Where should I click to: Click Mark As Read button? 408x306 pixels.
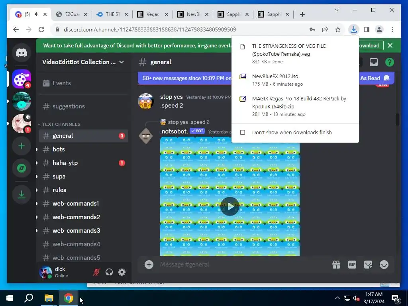point(375,78)
